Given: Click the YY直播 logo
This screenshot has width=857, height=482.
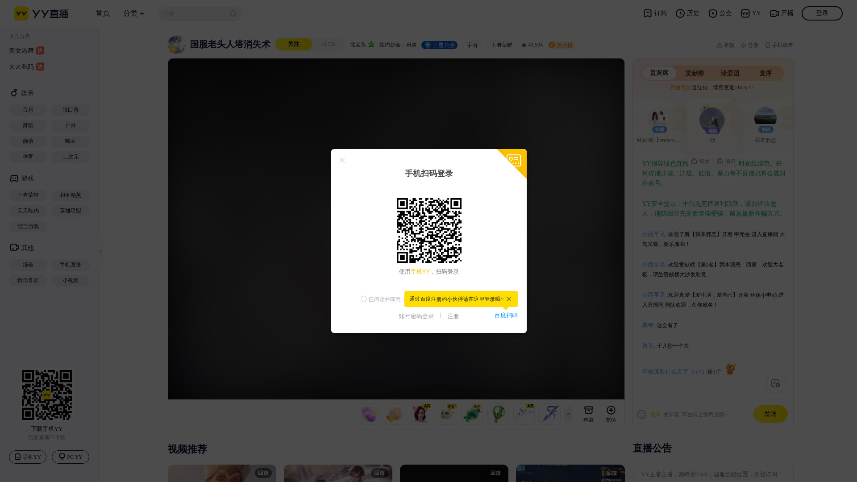Looking at the screenshot, I should tap(41, 13).
